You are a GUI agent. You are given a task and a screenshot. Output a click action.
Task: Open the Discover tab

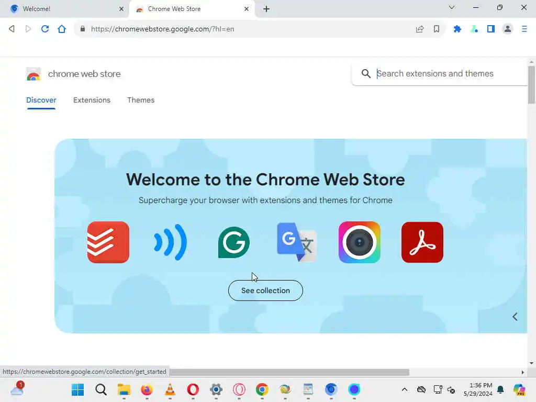[x=41, y=100]
